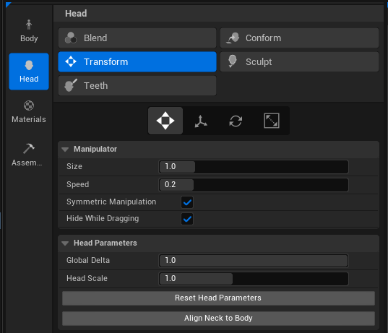Open the Body section in sidebar

coord(29,31)
